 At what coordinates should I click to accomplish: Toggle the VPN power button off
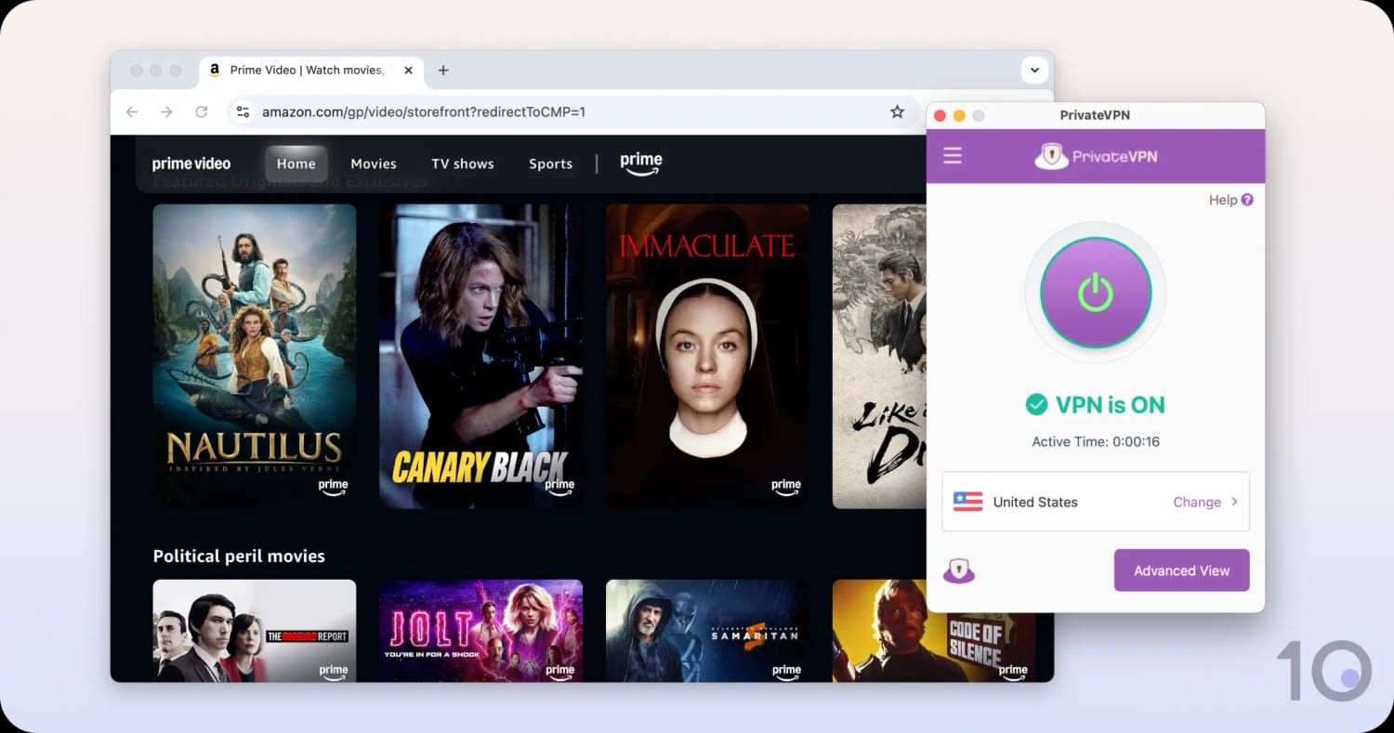pyautogui.click(x=1096, y=293)
